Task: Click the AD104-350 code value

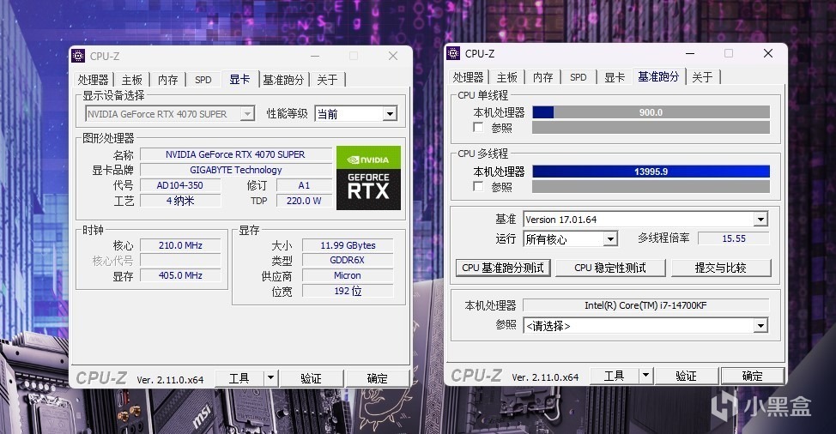Action: click(x=179, y=185)
